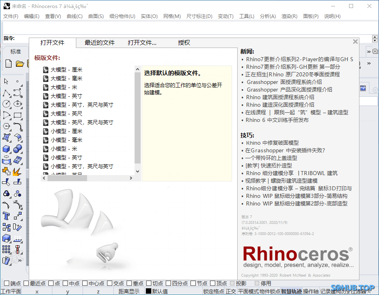379x295 pixels.
Task: Click the New file icon in standard toolbar
Action: click(x=8, y=64)
